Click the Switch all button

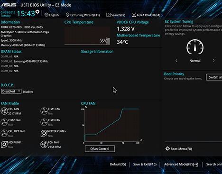pos(214,77)
